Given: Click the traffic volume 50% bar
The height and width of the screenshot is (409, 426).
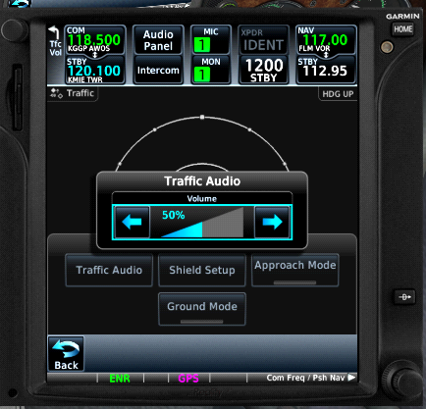Looking at the screenshot, I should pyautogui.click(x=202, y=222).
